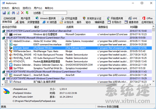Viewport: 156px width, 109px height.
Task: Click the RtHDVBg_MAXX6 speaker icon
Action: 11,55
